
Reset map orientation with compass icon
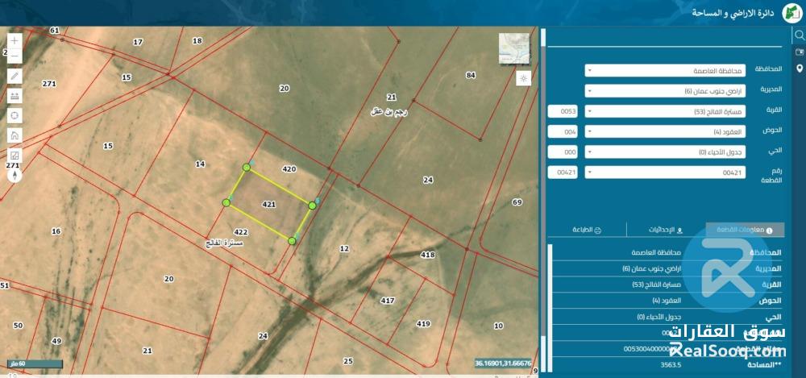15,176
